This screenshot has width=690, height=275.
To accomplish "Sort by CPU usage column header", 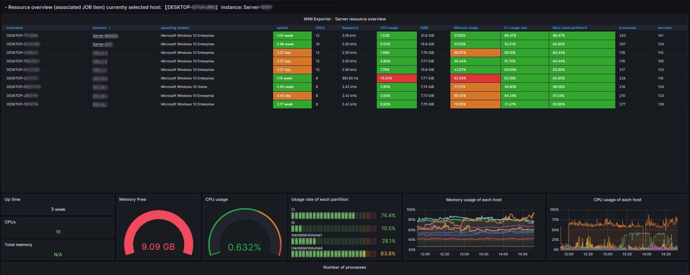I will coord(389,28).
